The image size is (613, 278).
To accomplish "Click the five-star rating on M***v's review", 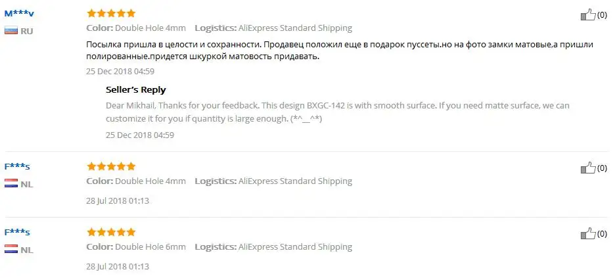I will coord(111,14).
